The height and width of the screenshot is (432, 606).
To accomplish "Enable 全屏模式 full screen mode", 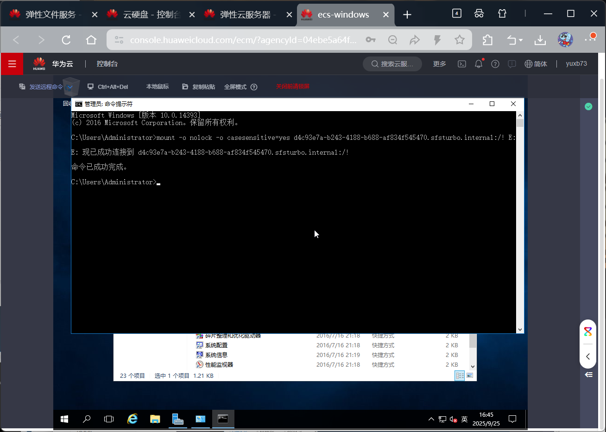I will coord(235,87).
